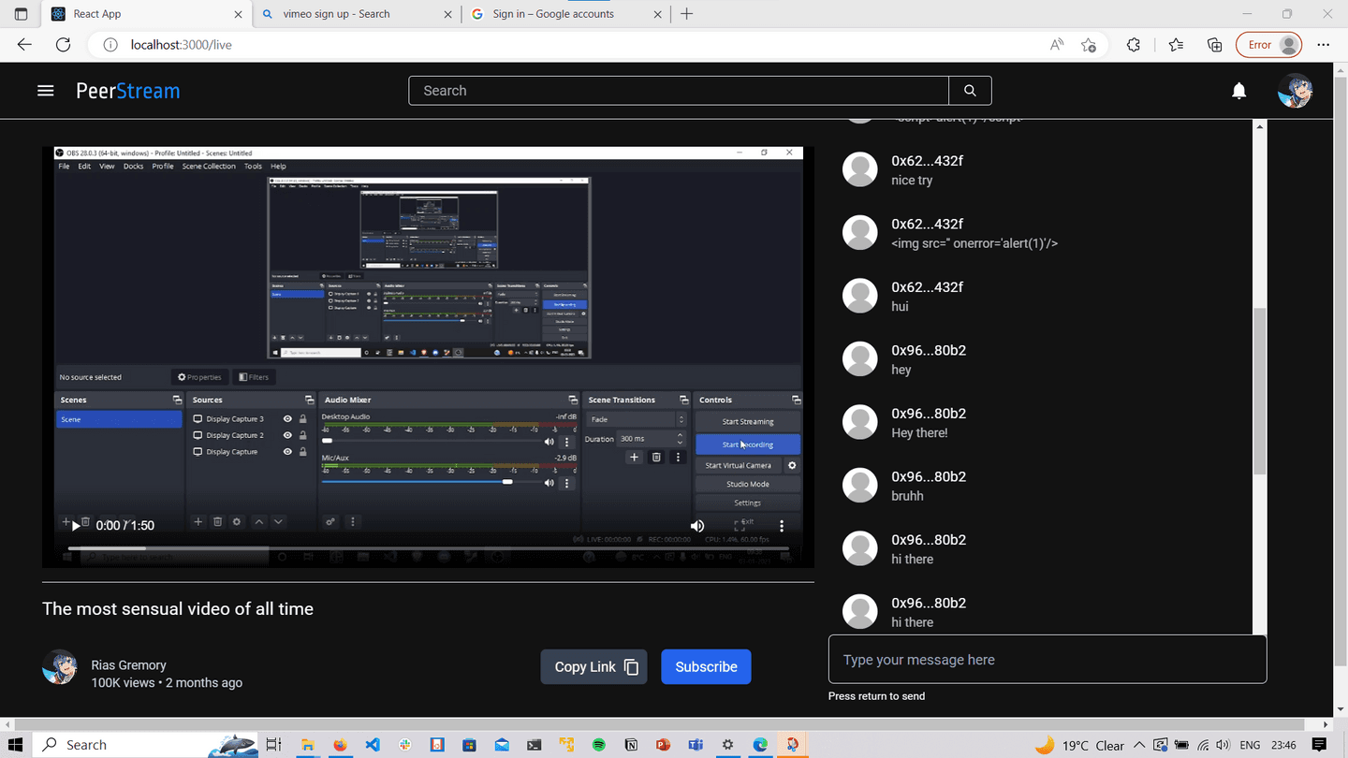The image size is (1348, 758).
Task: Click the avatar beside 'nice try' message
Action: click(x=859, y=169)
